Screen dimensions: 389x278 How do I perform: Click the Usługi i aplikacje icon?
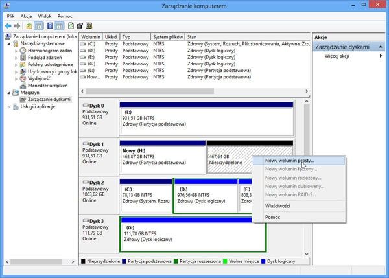coord(16,107)
